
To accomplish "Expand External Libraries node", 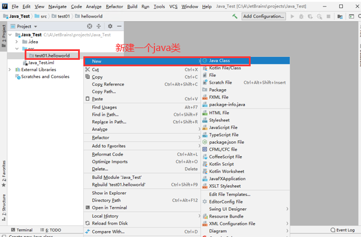I will click(9, 69).
